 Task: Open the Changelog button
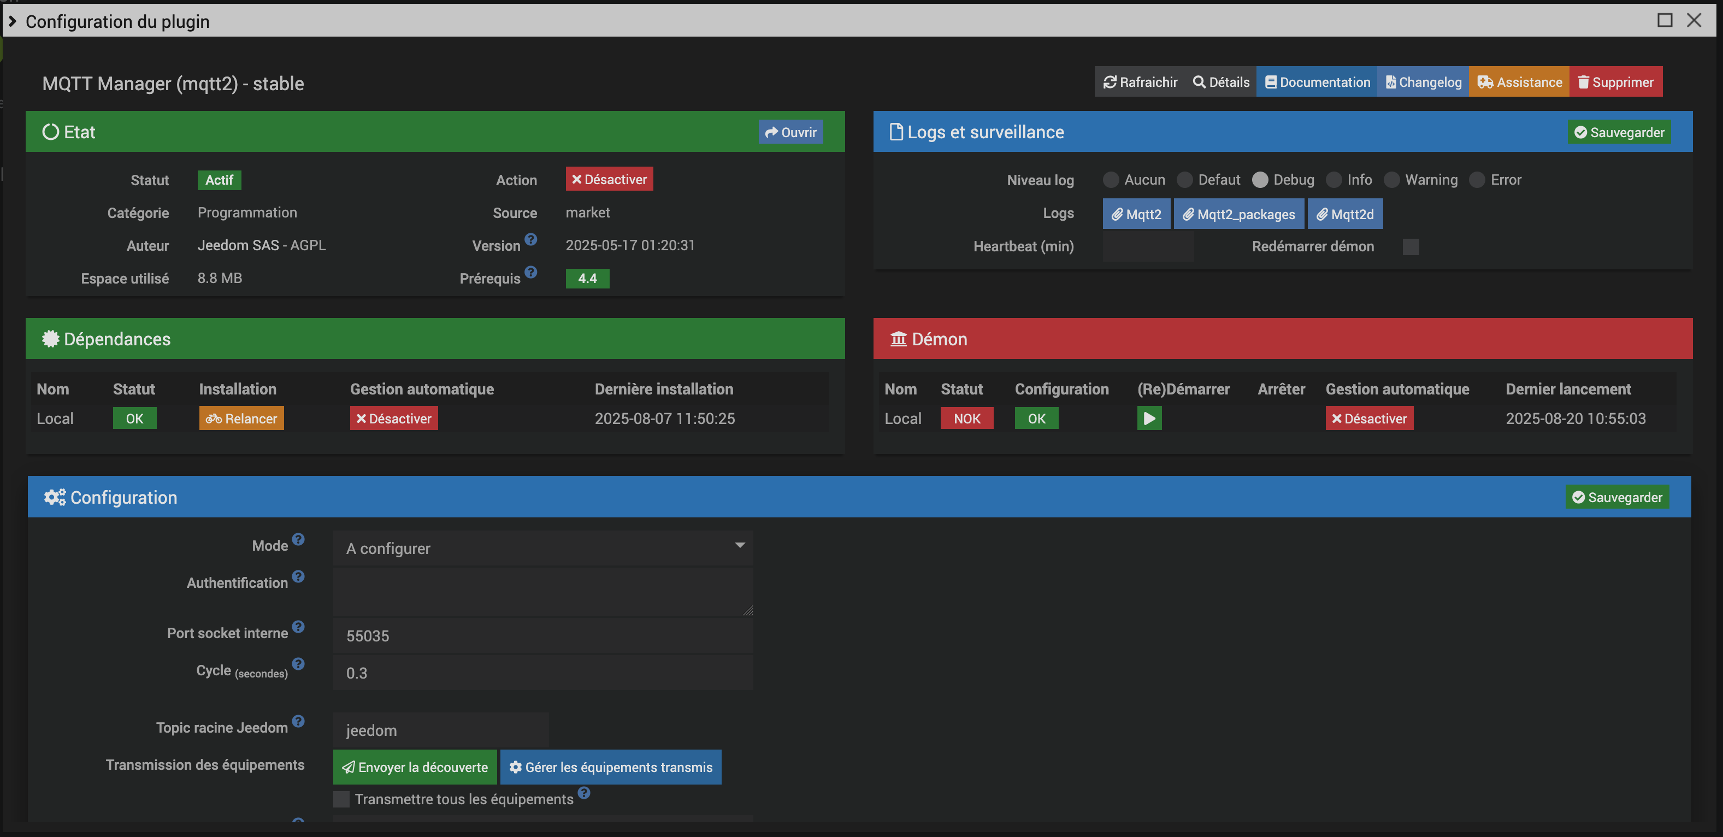coord(1423,82)
